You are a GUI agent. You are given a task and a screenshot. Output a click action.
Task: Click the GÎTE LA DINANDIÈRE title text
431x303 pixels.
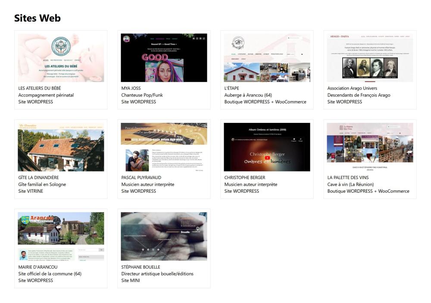[38, 178]
